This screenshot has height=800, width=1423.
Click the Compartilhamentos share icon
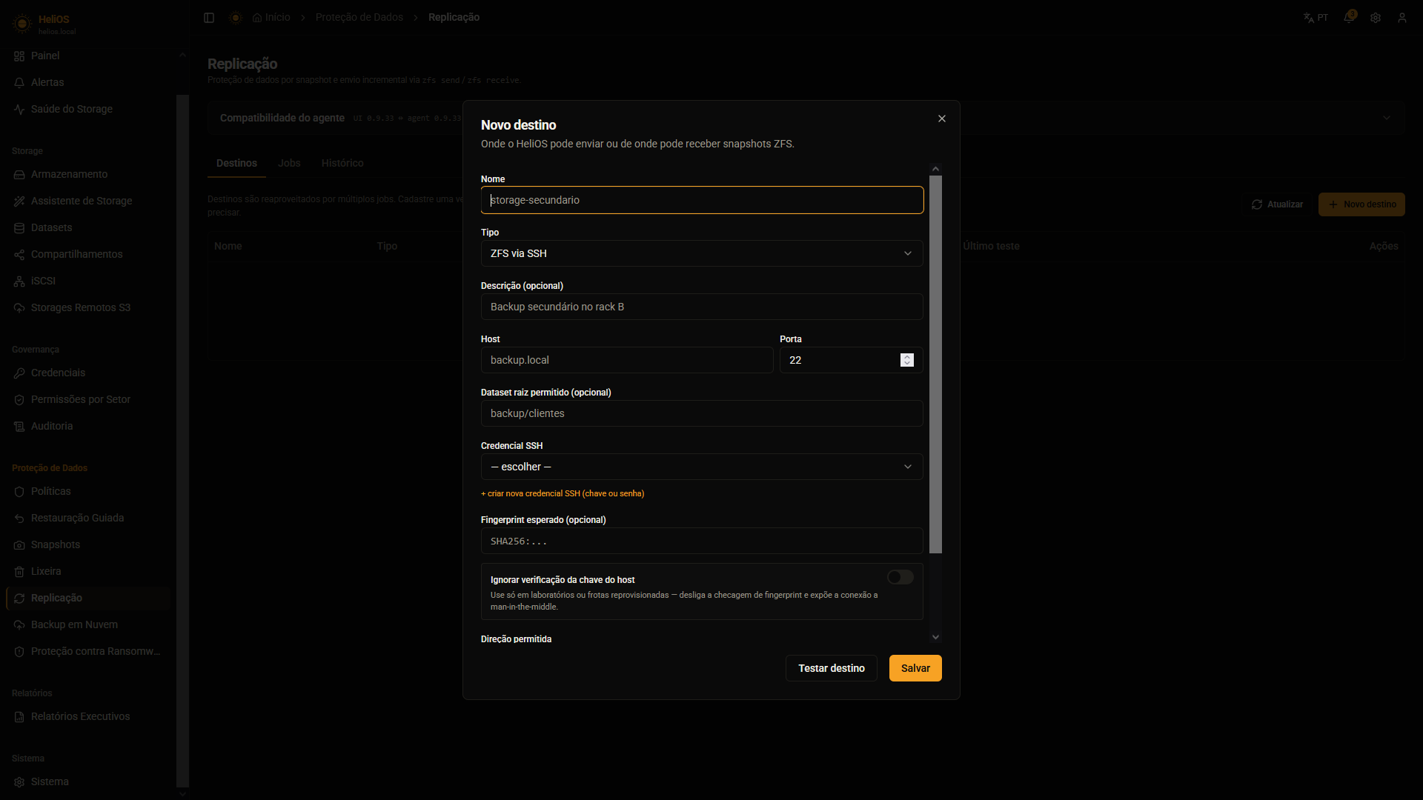coord(19,254)
